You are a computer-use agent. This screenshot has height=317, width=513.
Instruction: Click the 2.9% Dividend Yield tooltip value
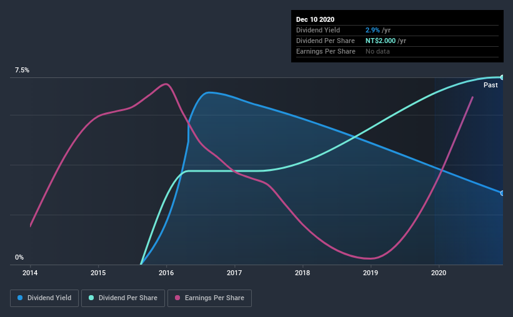tap(372, 30)
